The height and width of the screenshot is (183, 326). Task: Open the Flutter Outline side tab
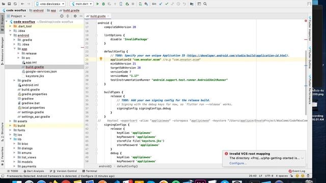point(310,58)
